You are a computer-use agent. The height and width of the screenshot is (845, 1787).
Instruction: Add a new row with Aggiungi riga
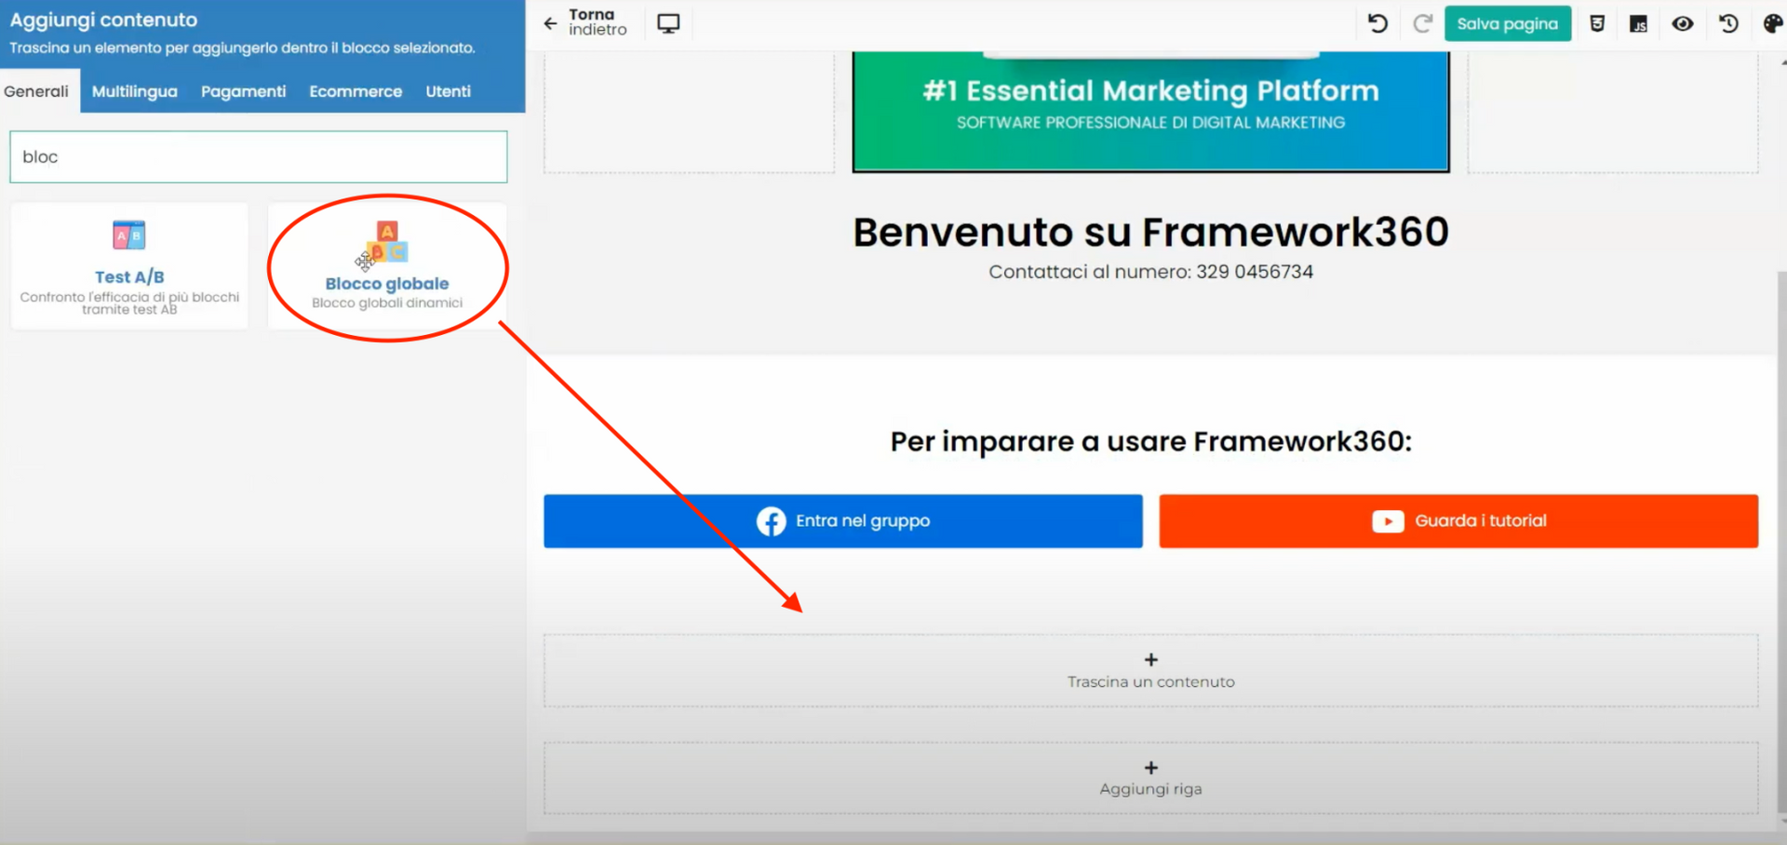tap(1151, 778)
